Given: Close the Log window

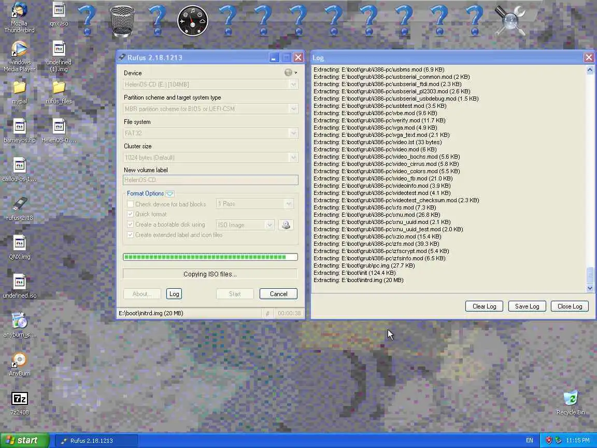Looking at the screenshot, I should [x=589, y=58].
